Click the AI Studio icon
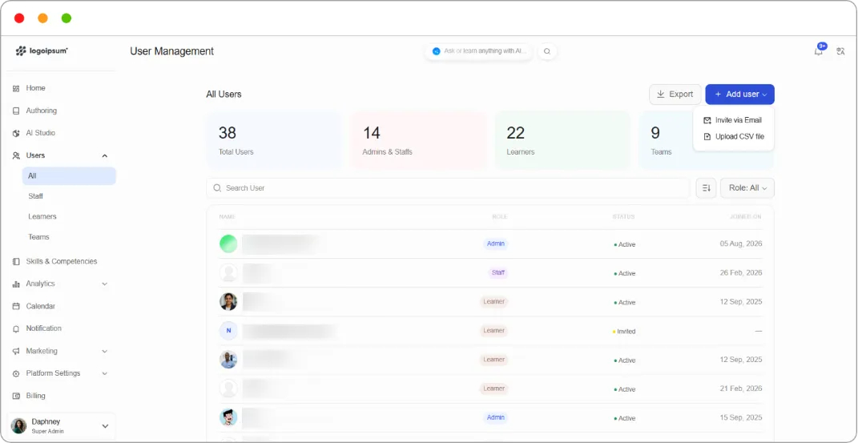This screenshot has height=443, width=858. tap(16, 133)
